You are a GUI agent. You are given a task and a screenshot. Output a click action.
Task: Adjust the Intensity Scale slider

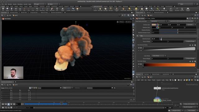point(178,39)
